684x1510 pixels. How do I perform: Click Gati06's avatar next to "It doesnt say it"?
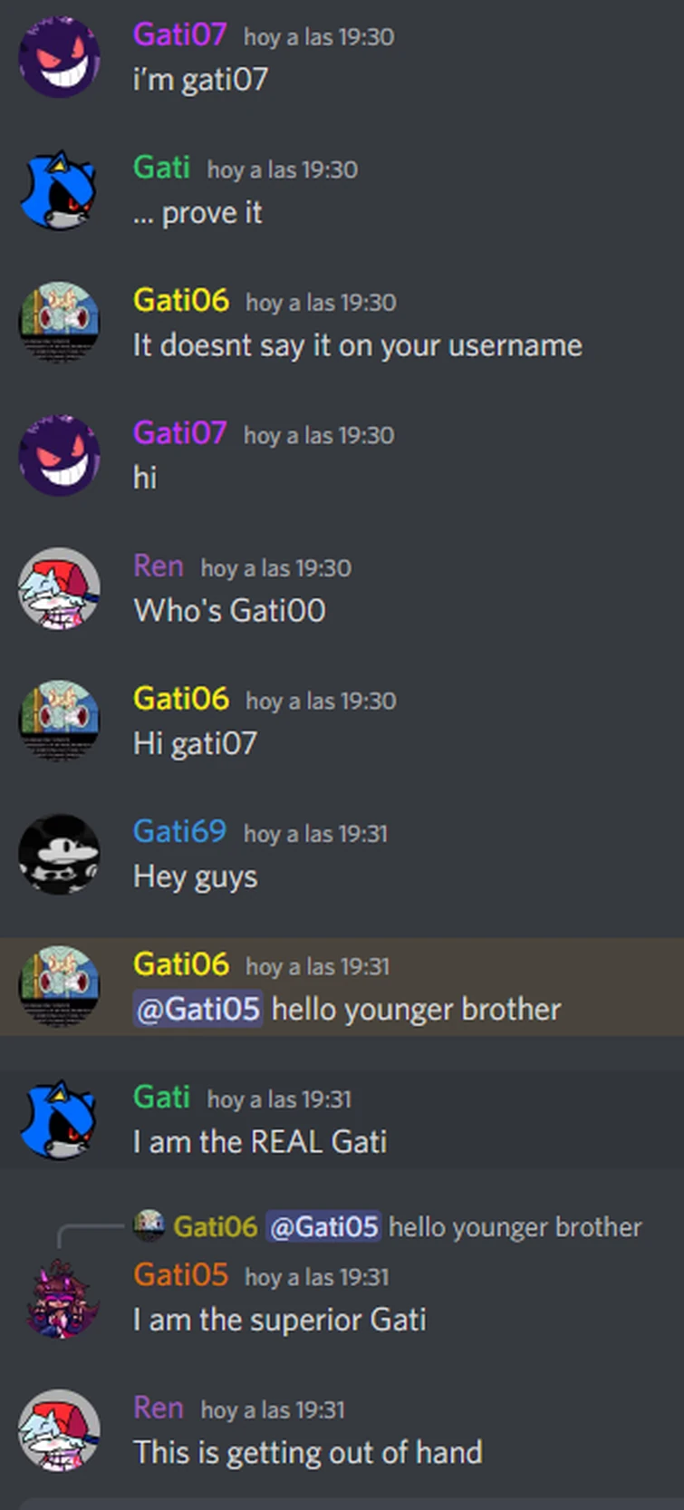(59, 323)
